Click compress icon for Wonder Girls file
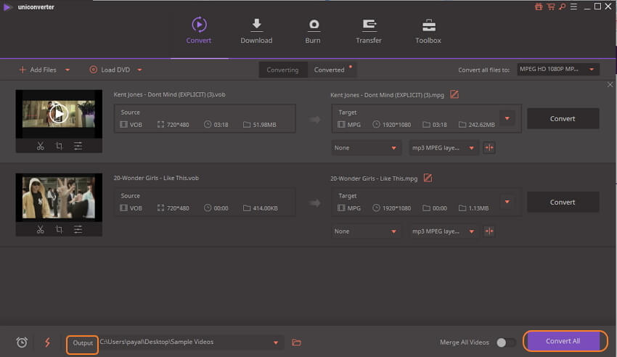 pyautogui.click(x=489, y=231)
